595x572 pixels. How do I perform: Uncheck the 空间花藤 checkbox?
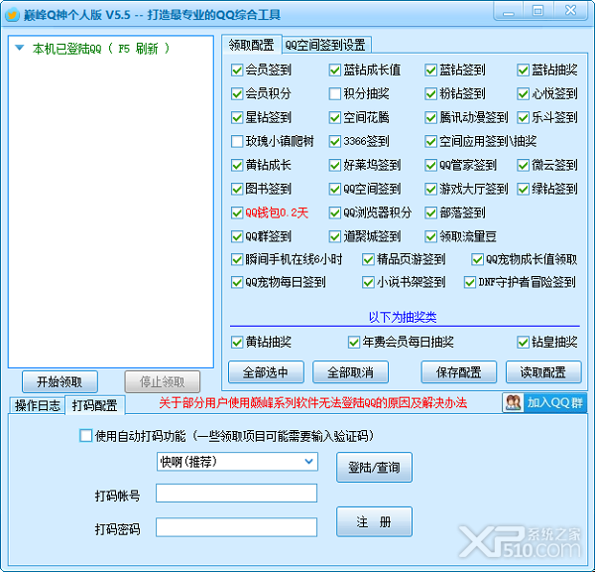[335, 117]
